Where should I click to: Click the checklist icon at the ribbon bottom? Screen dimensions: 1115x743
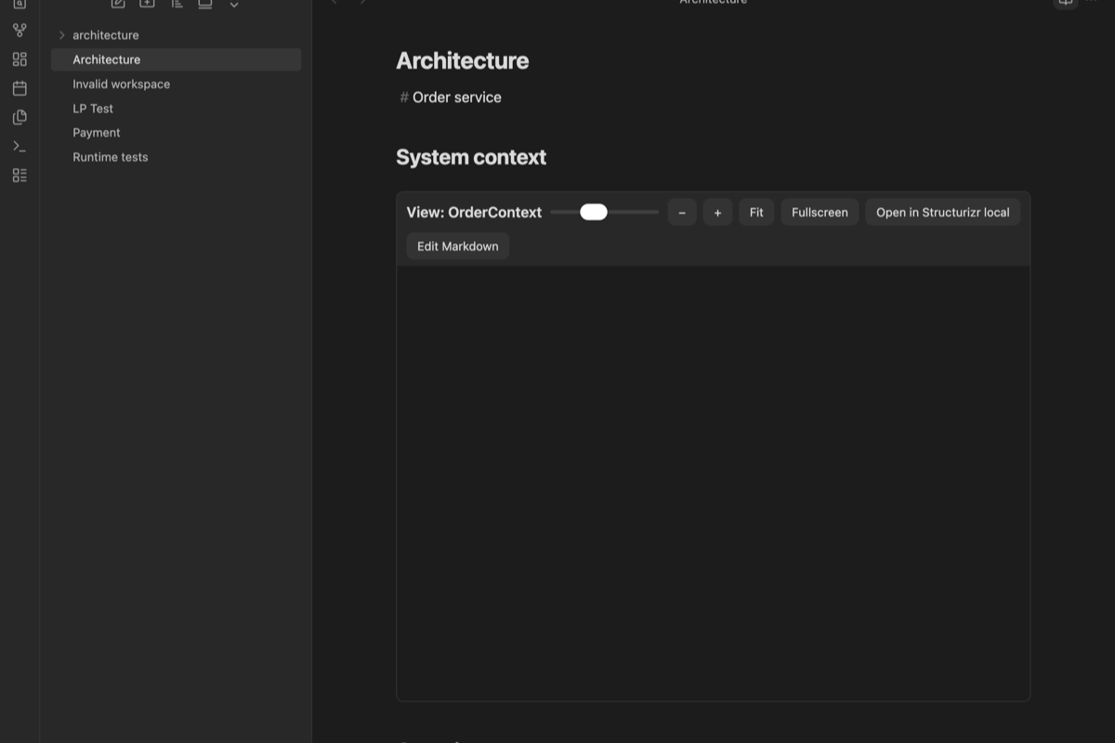pos(20,175)
